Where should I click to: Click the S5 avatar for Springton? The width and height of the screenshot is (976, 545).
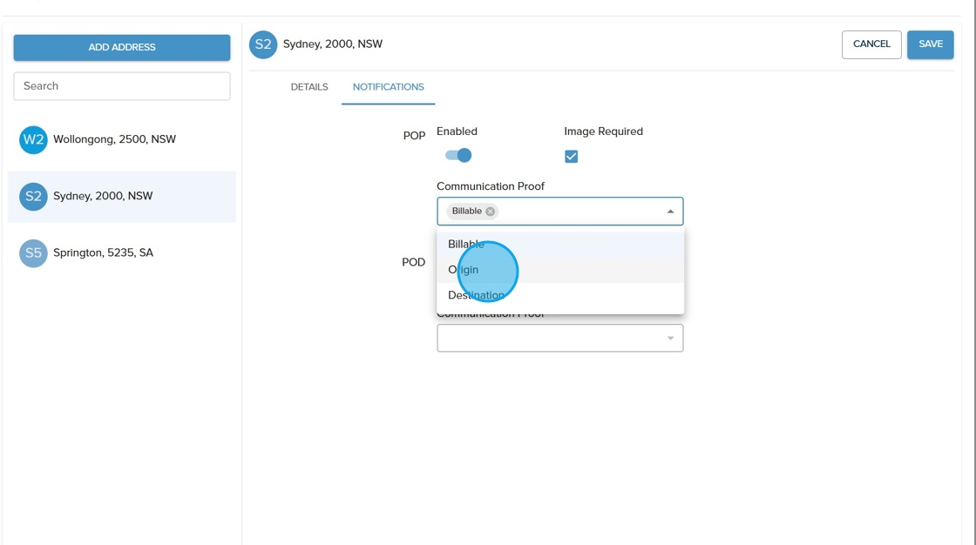click(x=33, y=253)
